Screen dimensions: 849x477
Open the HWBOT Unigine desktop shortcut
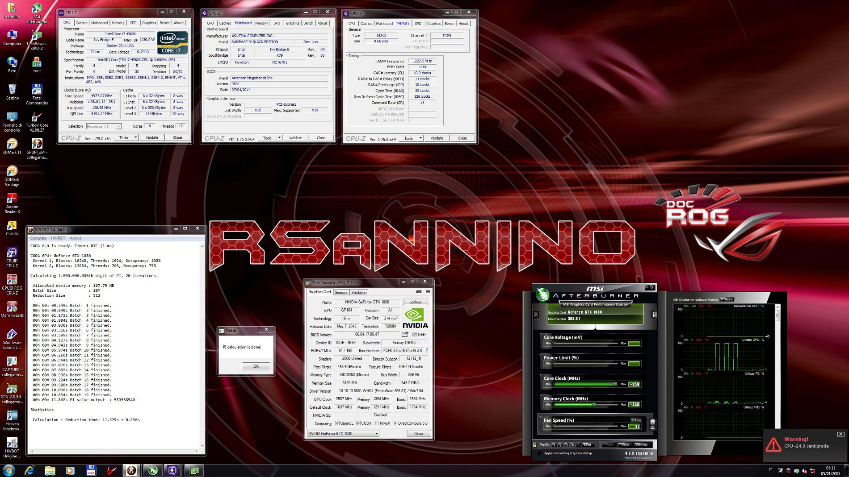pos(12,447)
